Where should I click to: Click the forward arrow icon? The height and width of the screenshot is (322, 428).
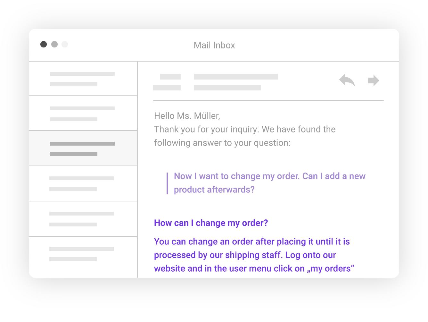coord(374,80)
